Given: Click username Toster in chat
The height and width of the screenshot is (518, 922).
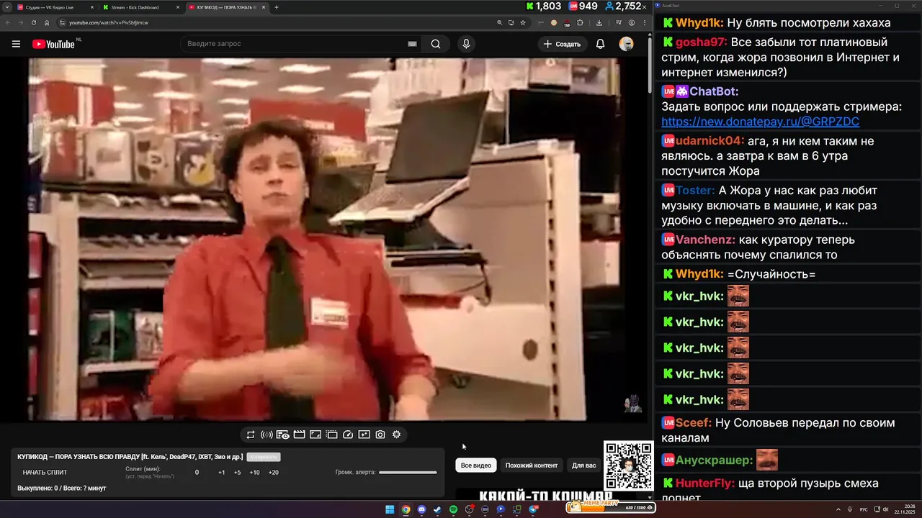Looking at the screenshot, I should 695,190.
